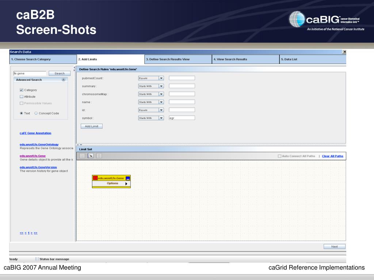Viewport: 374px width, 280px height.
Task: Focus the summary value field
Action: 182,86
